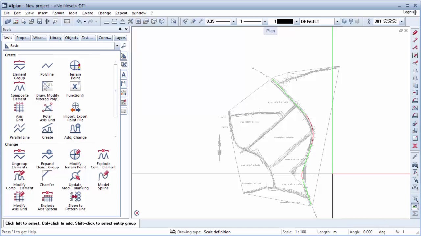This screenshot has width=421, height=236.
Task: Switch to the Wizards tab
Action: [39, 38]
